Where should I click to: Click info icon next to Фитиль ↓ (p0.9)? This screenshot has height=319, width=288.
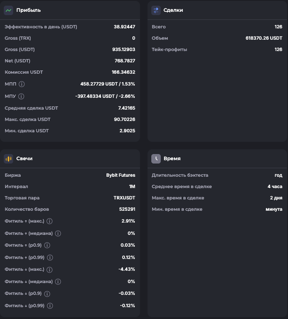(47, 294)
